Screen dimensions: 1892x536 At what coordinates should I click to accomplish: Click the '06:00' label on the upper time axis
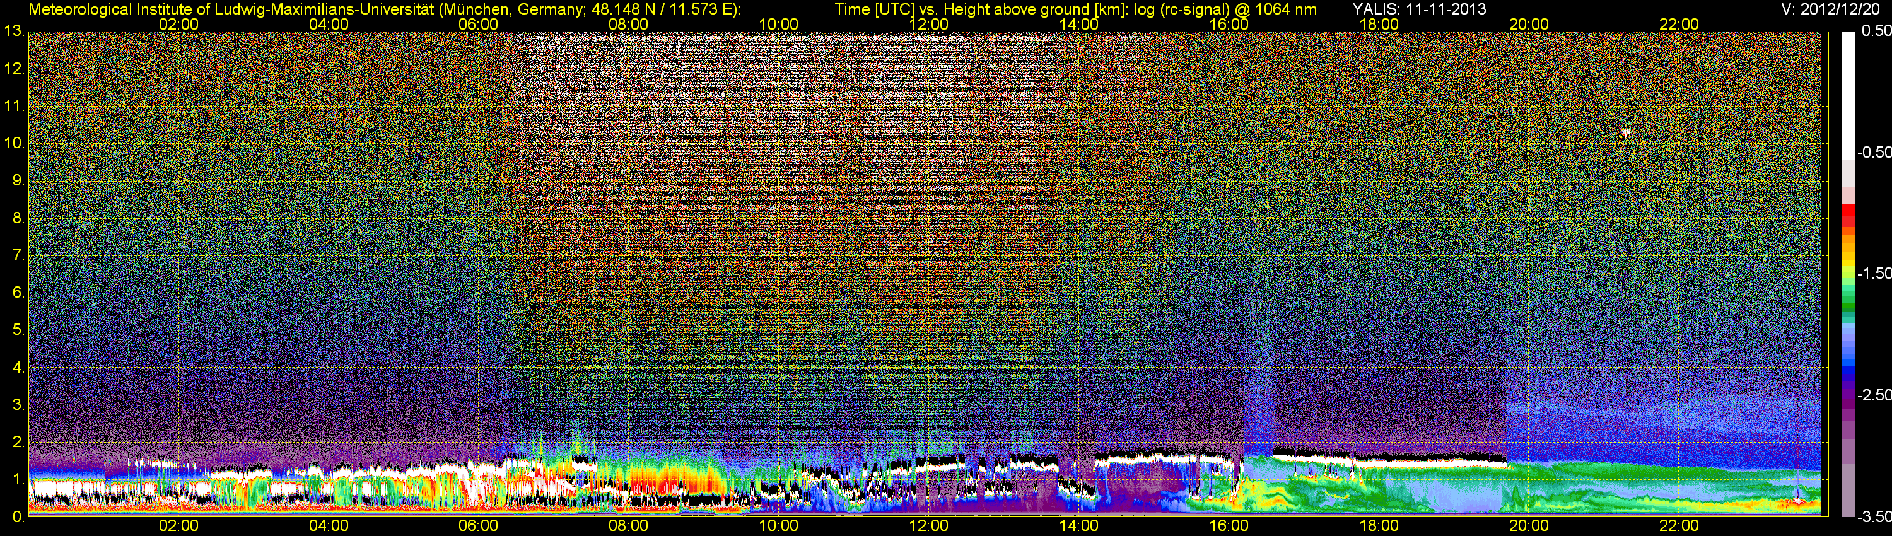(x=478, y=24)
